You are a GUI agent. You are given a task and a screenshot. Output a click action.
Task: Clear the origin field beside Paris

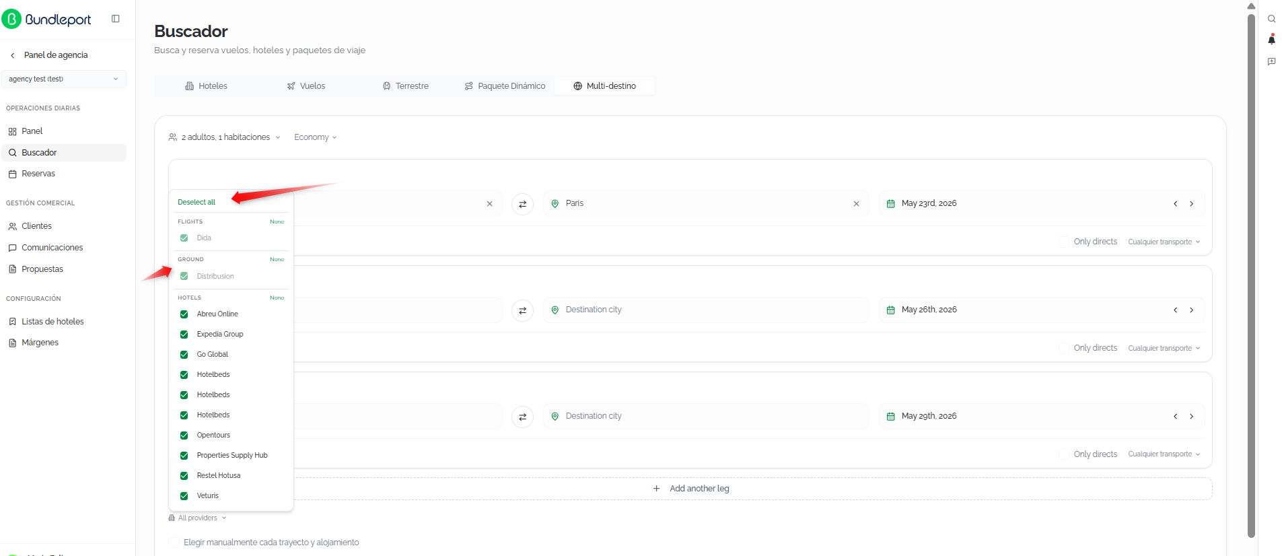pos(489,204)
